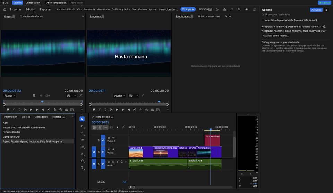
Task: Switch to the Efectos tab
Action: tap(26, 117)
